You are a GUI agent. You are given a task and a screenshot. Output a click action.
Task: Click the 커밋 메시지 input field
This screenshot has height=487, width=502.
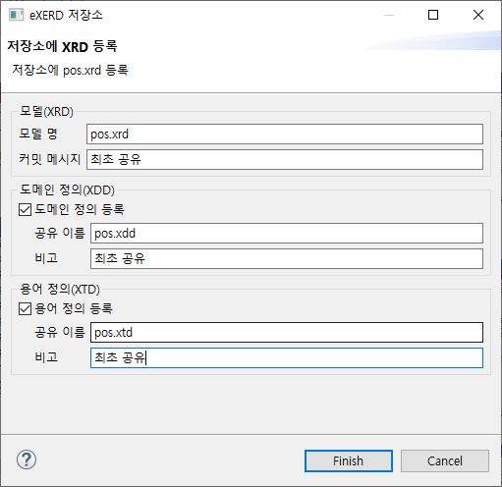[285, 159]
